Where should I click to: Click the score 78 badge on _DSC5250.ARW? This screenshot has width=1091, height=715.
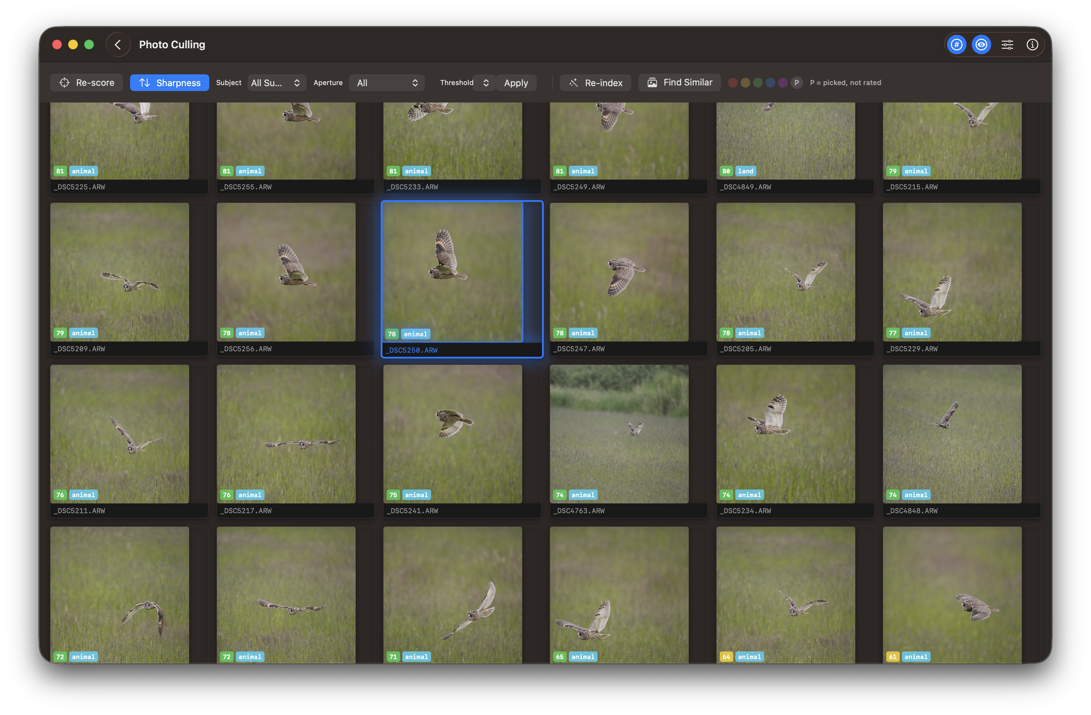pos(391,334)
